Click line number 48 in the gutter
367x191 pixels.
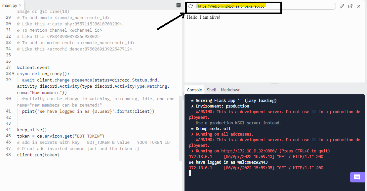click(x=8, y=155)
